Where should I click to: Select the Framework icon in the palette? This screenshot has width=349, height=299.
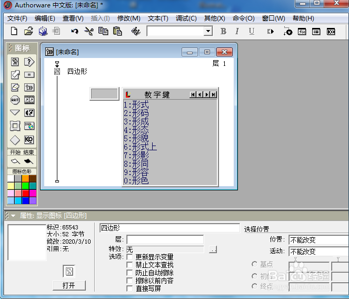point(15,126)
